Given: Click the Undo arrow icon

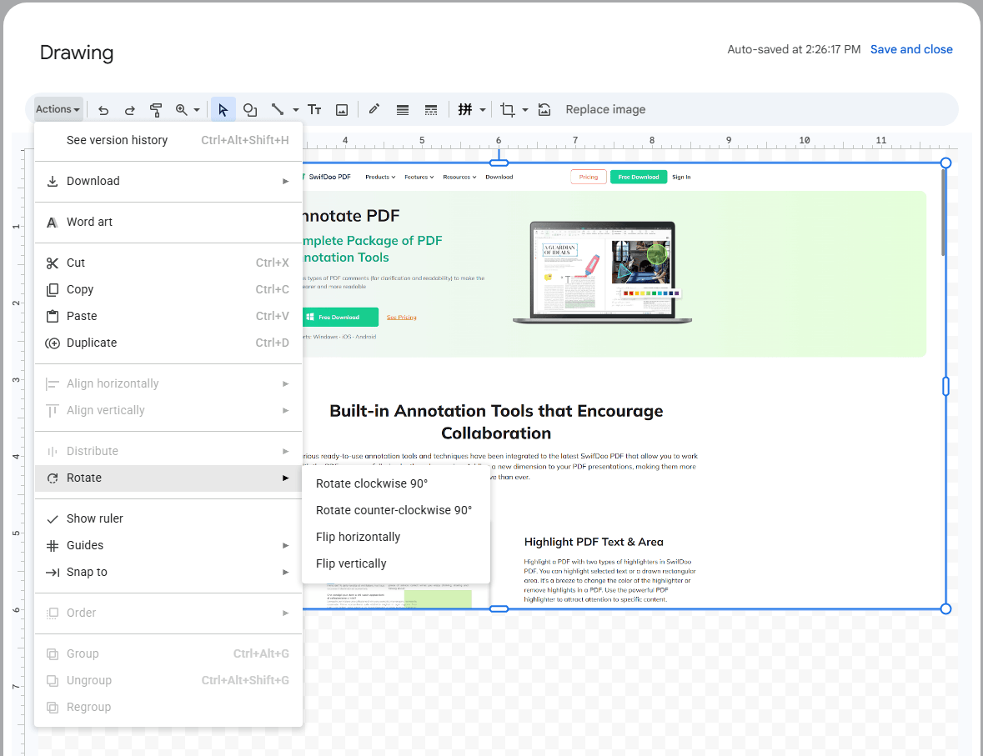Looking at the screenshot, I should [103, 110].
